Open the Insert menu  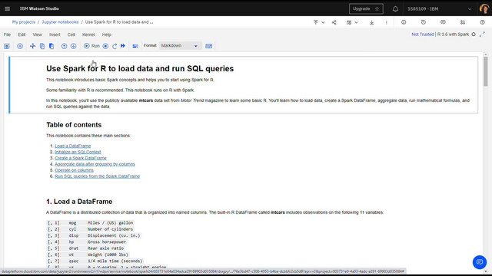coord(55,34)
